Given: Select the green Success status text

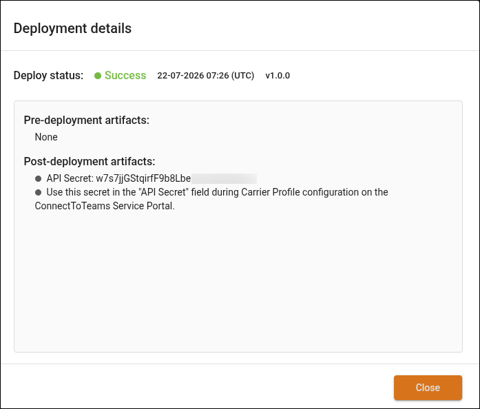Looking at the screenshot, I should pyautogui.click(x=125, y=75).
